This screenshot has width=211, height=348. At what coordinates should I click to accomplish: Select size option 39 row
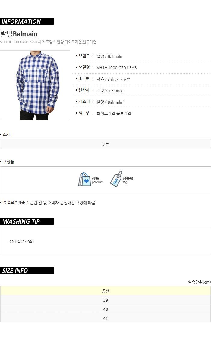[x=105, y=300]
